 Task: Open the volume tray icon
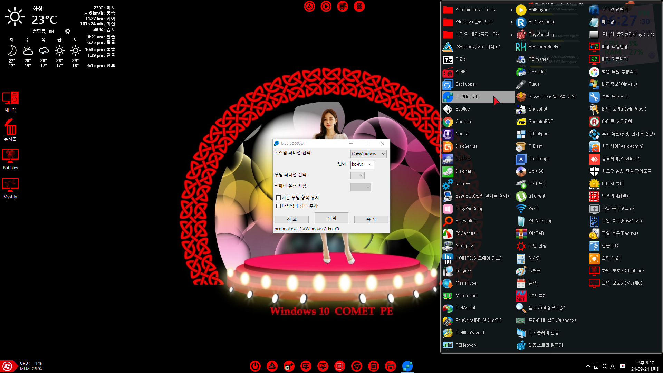604,366
